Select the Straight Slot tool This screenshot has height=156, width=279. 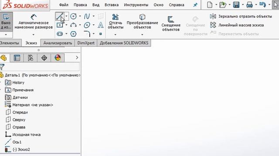(60, 34)
